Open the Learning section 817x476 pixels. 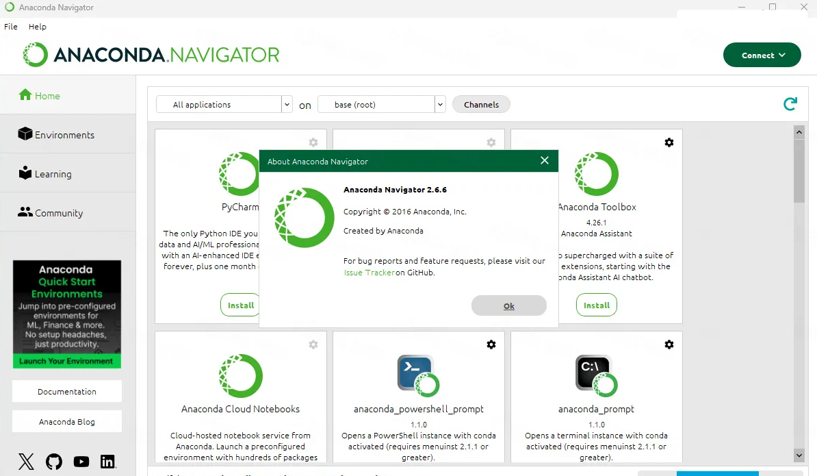click(68, 173)
